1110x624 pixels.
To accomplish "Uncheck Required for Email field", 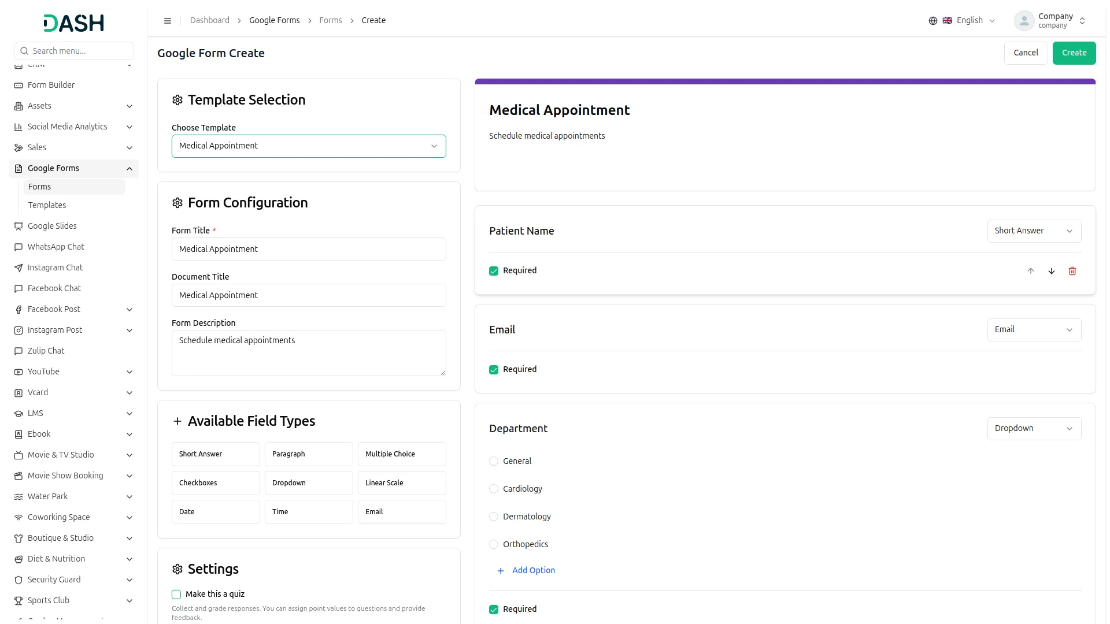I will coord(494,370).
